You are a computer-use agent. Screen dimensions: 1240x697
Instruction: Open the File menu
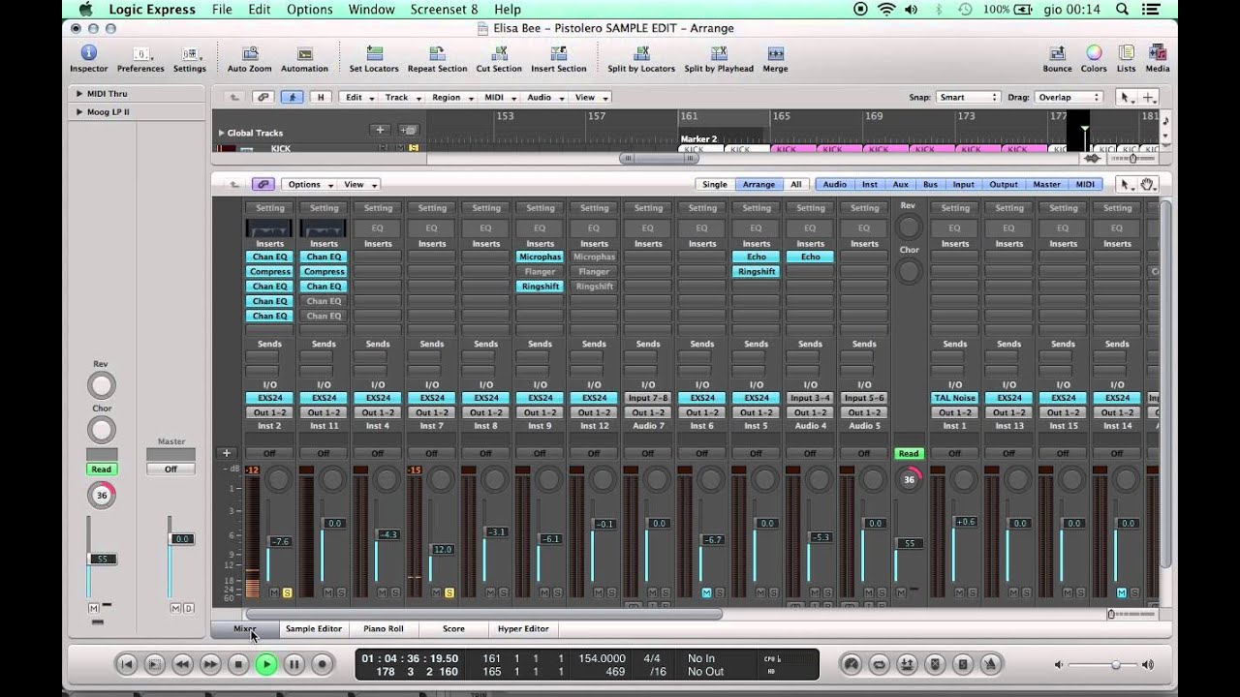pyautogui.click(x=222, y=9)
